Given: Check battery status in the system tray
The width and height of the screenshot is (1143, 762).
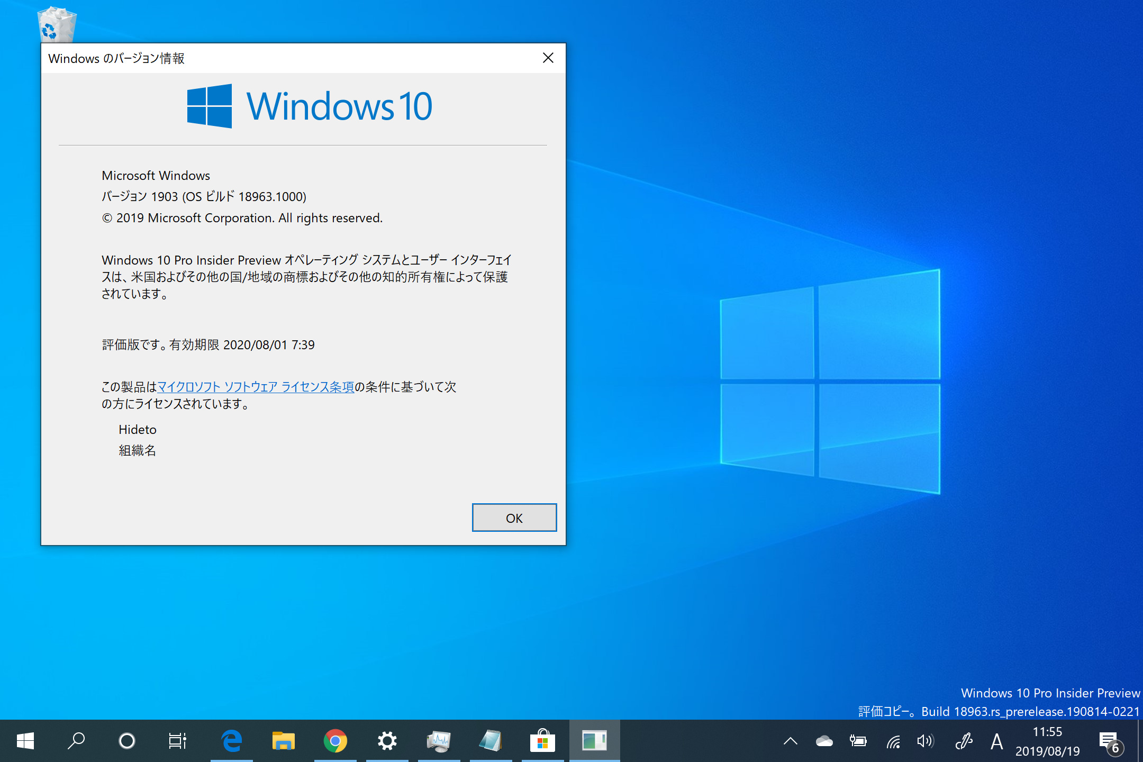Looking at the screenshot, I should [859, 741].
